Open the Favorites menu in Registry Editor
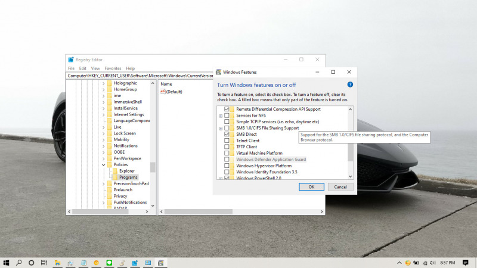This screenshot has height=268, width=477. 113,68
